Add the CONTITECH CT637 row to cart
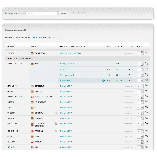This screenshot has height=157, width=157. coord(146,53)
